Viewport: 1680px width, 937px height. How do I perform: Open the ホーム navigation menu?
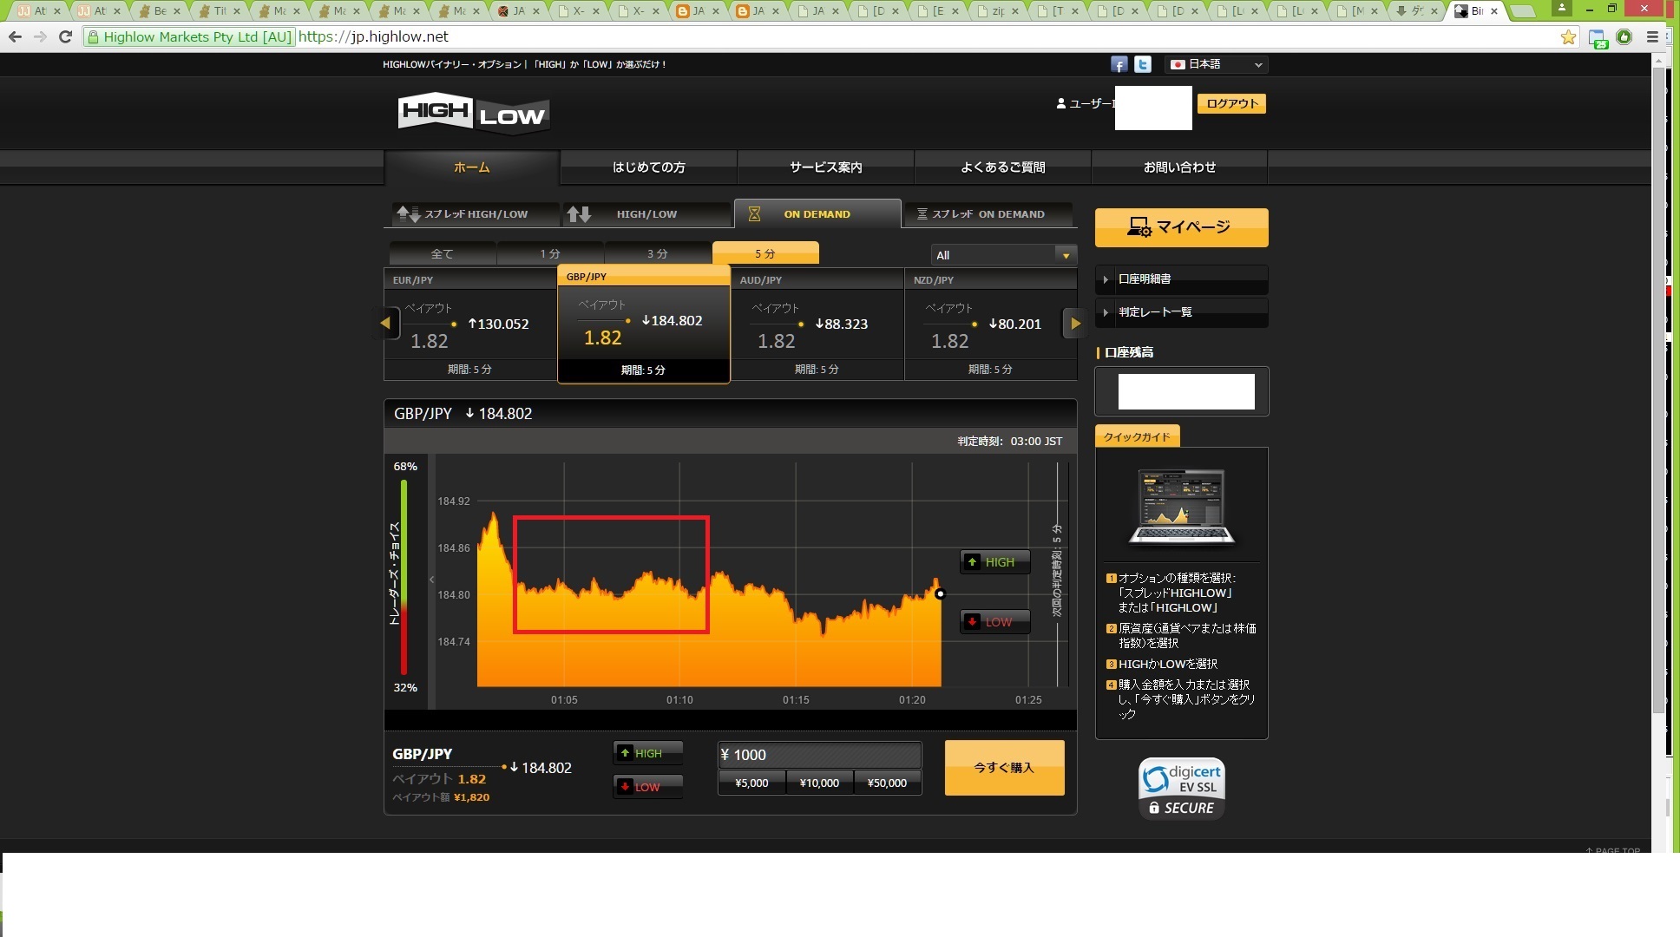471,167
